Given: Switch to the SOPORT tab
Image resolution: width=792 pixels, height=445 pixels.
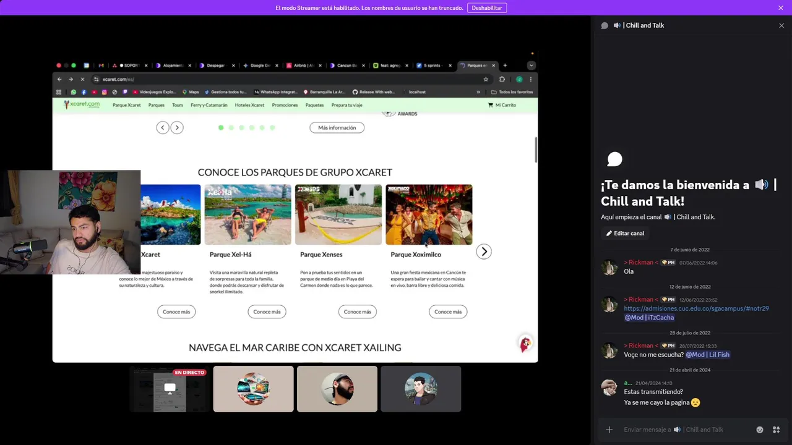Looking at the screenshot, I should pyautogui.click(x=129, y=66).
